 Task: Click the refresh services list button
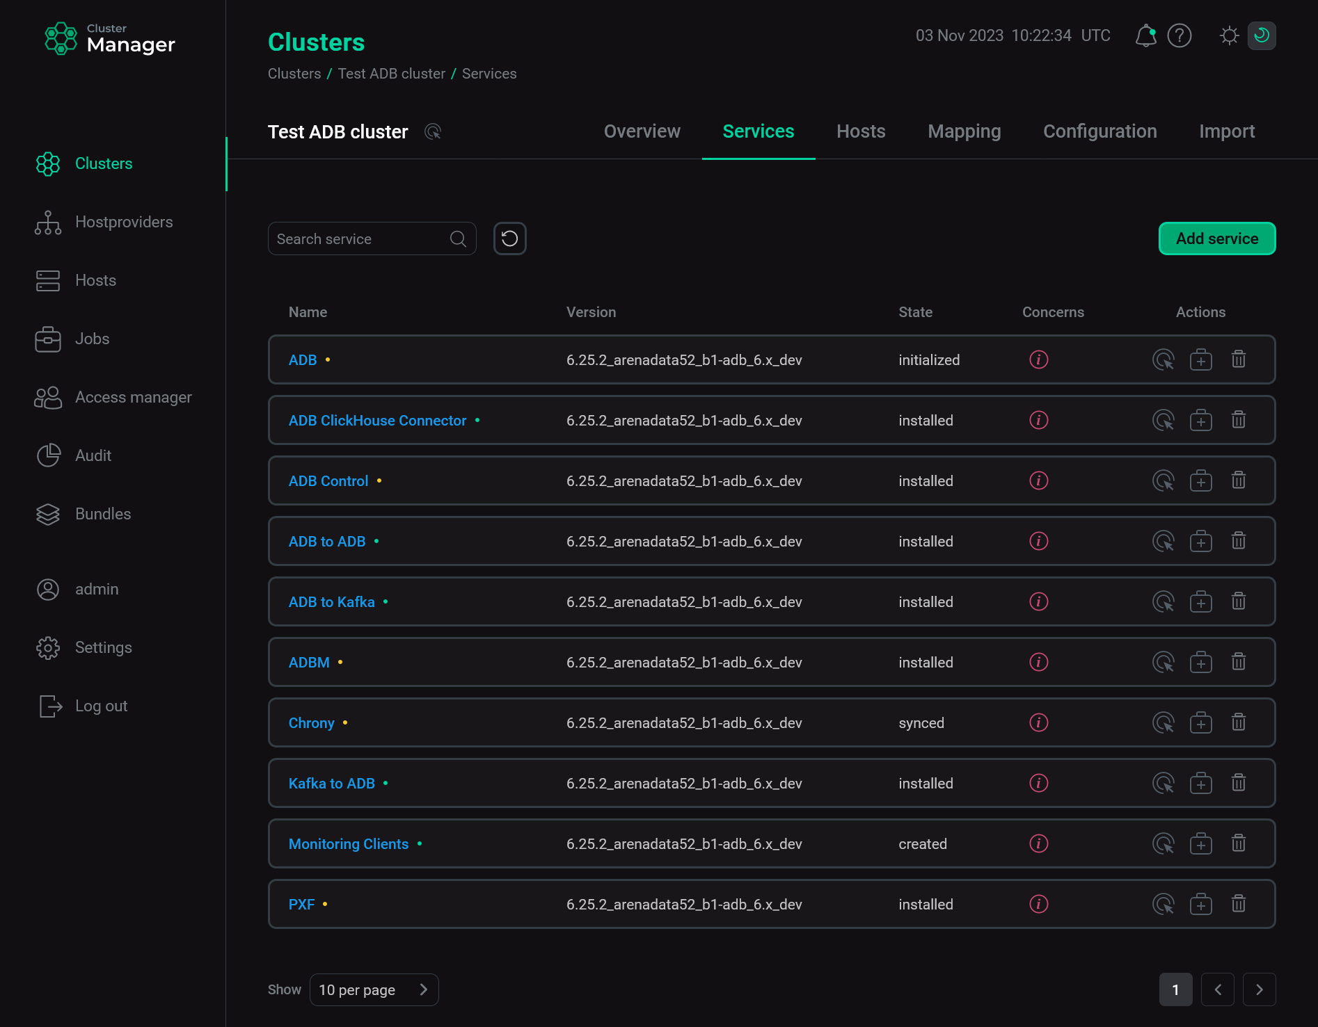click(x=510, y=238)
